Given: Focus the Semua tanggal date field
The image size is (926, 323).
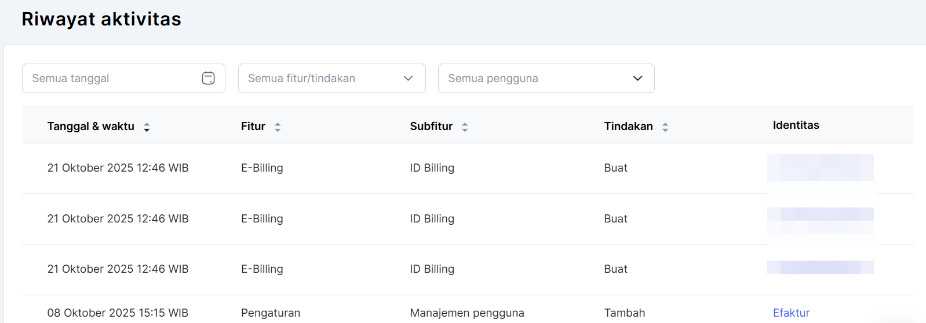Looking at the screenshot, I should point(110,78).
